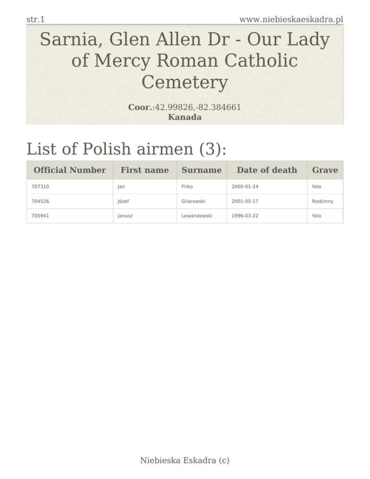Select surname Lewandowski in the table
The width and height of the screenshot is (370, 479).
click(x=196, y=216)
